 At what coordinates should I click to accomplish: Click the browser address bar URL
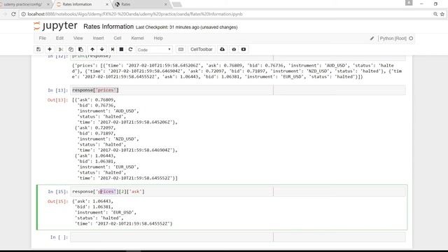point(135,14)
